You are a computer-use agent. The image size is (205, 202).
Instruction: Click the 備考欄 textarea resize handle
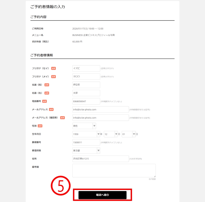(x=154, y=176)
